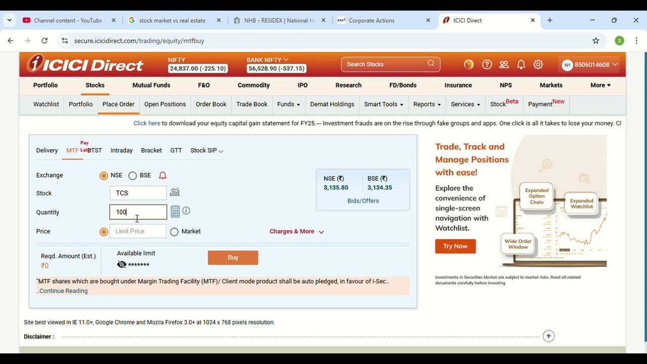Switch to the BTST order tab
This screenshot has width=647, height=364.
click(x=95, y=151)
